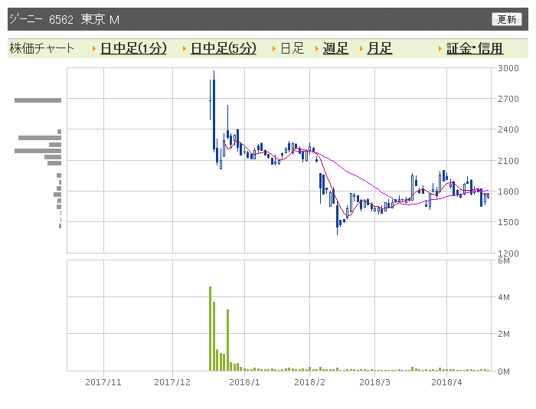Open the 日中足(1分) intraday chart link
The image size is (536, 409).
[133, 48]
